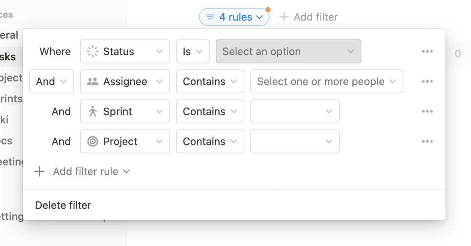Viewport: 471px width, 246px height.
Task: Click the Status spinner property icon
Action: 92,52
